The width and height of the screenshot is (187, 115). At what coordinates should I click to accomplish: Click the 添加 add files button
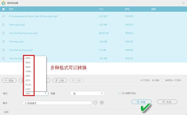(9, 80)
